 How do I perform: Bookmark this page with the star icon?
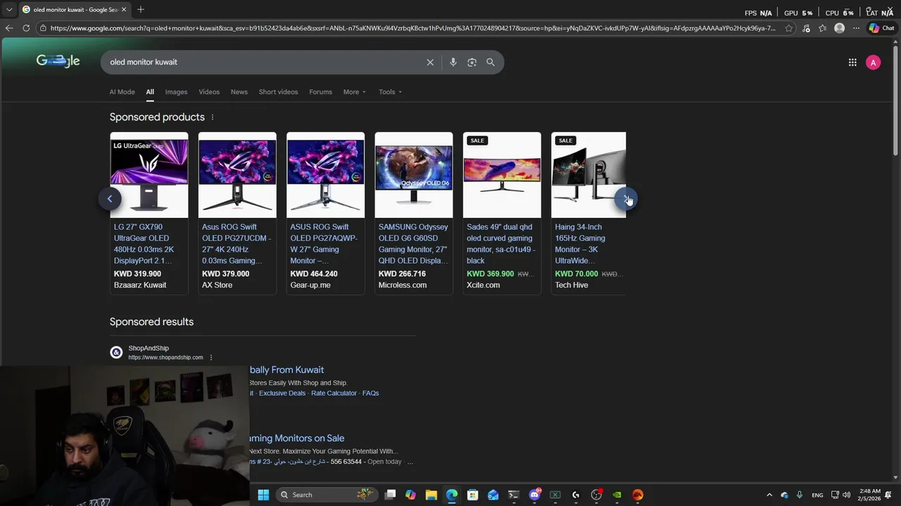coord(789,28)
